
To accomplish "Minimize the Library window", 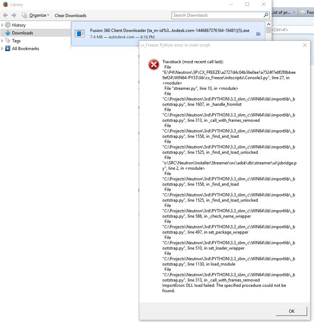I will (231, 4).
